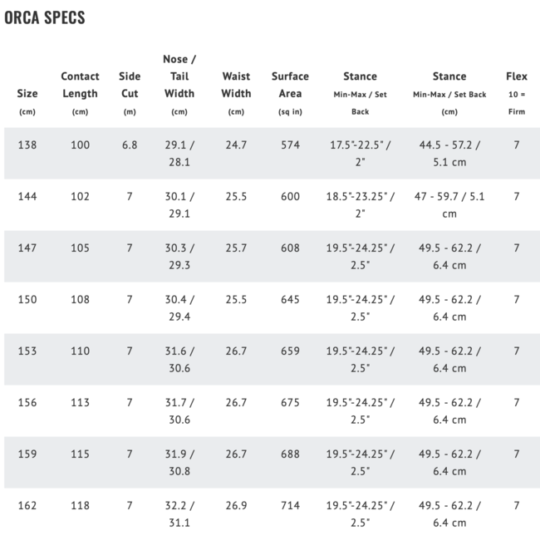This screenshot has height=540, width=540.
Task: Select the 47 - 59.7 / 5.1 cm cell
Action: tap(449, 204)
